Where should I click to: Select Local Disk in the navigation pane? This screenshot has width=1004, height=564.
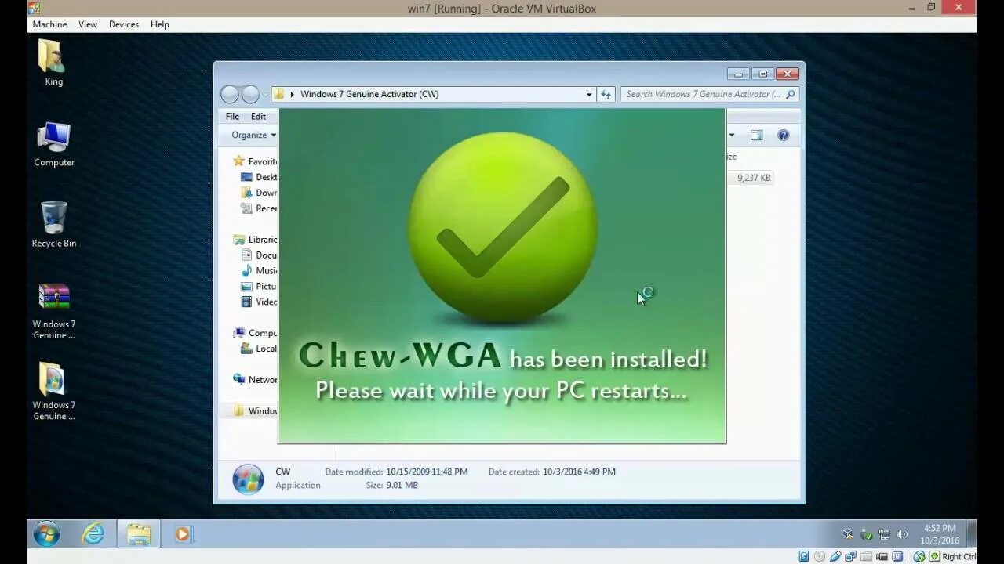[x=259, y=349]
